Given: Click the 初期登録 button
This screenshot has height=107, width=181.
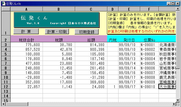Looking at the screenshot, I should tap(86, 32).
